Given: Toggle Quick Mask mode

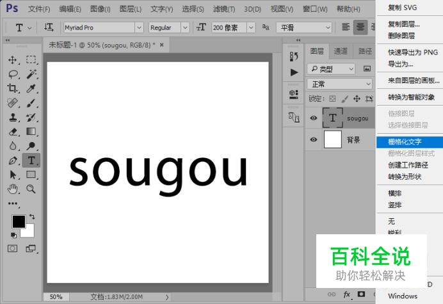Looking at the screenshot, I should [12, 248].
